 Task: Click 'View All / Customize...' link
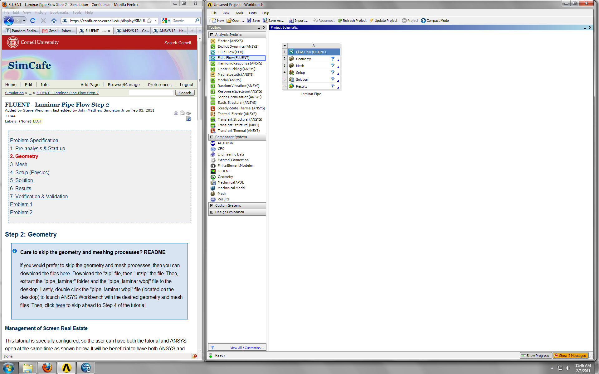pos(247,348)
